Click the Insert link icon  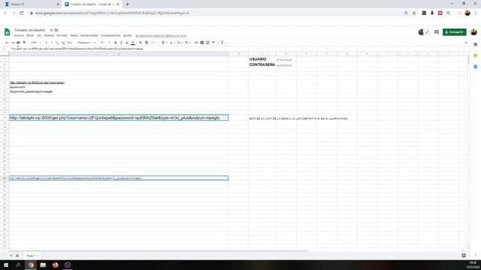[196, 43]
